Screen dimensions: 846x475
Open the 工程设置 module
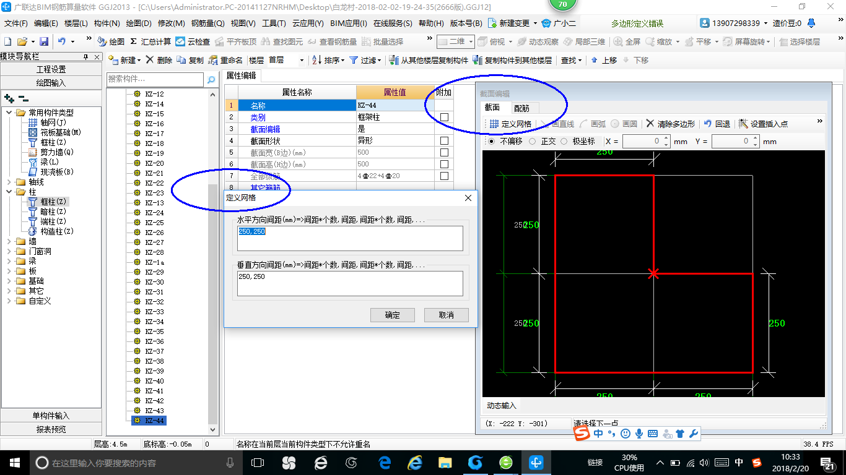tap(51, 69)
